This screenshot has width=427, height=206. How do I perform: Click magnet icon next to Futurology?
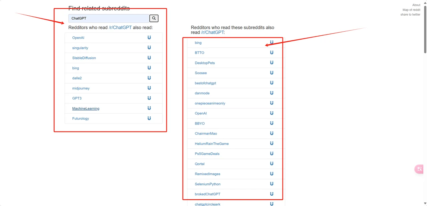click(x=149, y=118)
